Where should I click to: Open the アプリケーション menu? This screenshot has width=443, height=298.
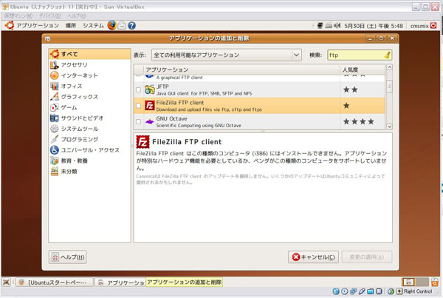38,25
